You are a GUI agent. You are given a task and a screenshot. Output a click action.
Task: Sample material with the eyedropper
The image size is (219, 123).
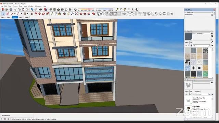[x=212, y=42]
